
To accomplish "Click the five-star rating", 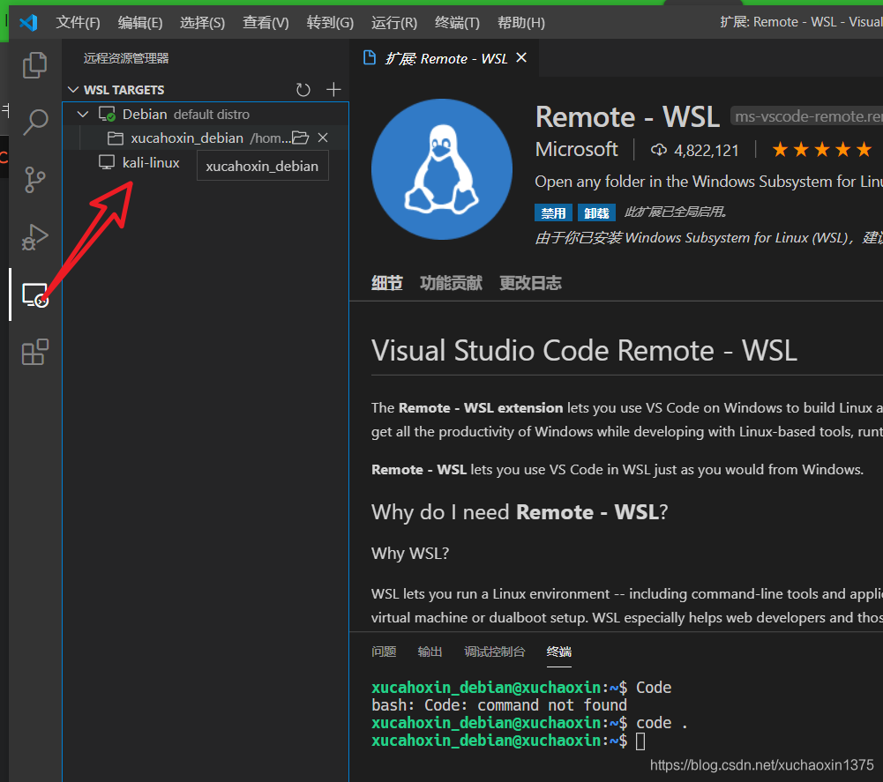I will [821, 150].
